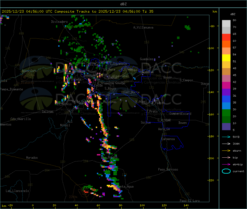Click the 'Paso_Barroso' map label
Screen dimensions: 247x209
(168, 169)
